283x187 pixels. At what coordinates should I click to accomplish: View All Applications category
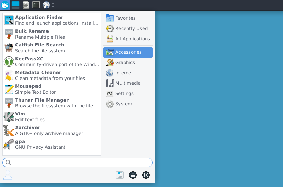[128, 39]
